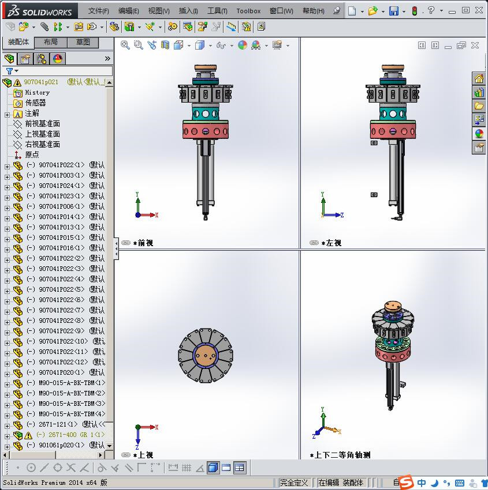
Task: Expand manager tabs with double chevron
Action: (107, 58)
